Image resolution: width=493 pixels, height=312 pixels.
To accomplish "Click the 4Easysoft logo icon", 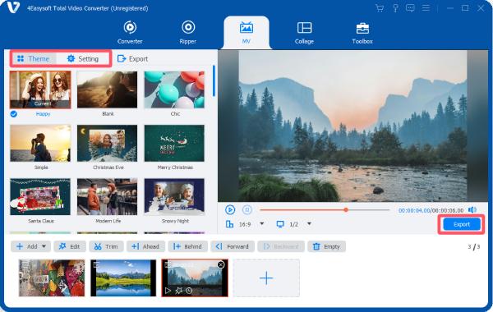I will (13, 7).
